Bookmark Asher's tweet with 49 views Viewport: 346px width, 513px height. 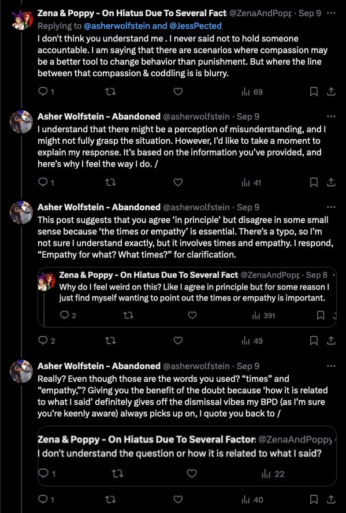314,341
